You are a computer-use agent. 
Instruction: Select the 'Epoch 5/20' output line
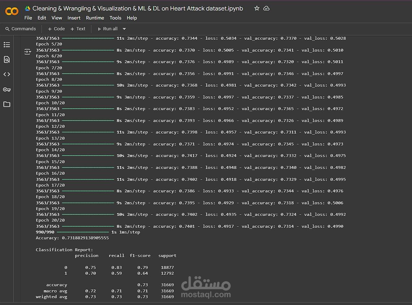(x=49, y=44)
